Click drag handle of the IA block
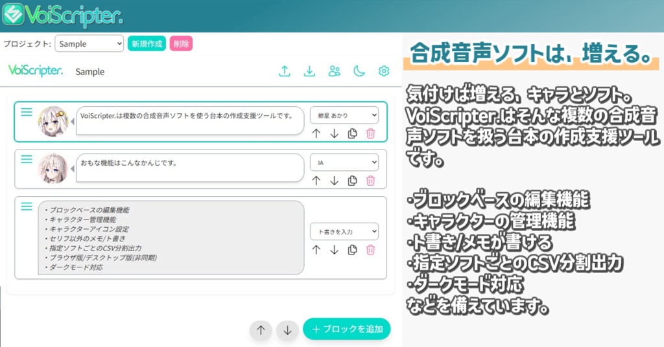 click(x=27, y=159)
